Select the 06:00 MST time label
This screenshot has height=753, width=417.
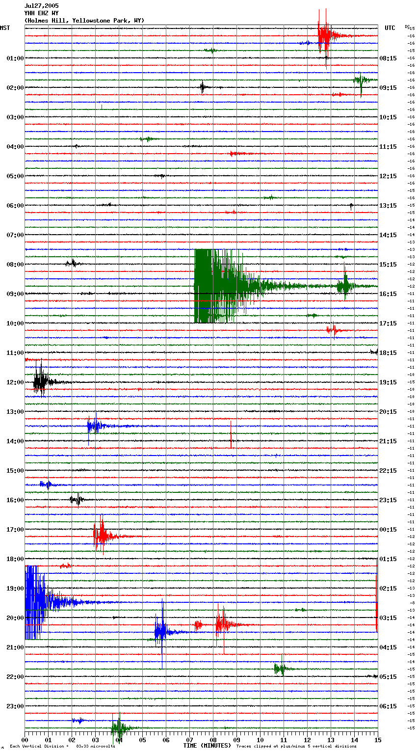[15, 206]
